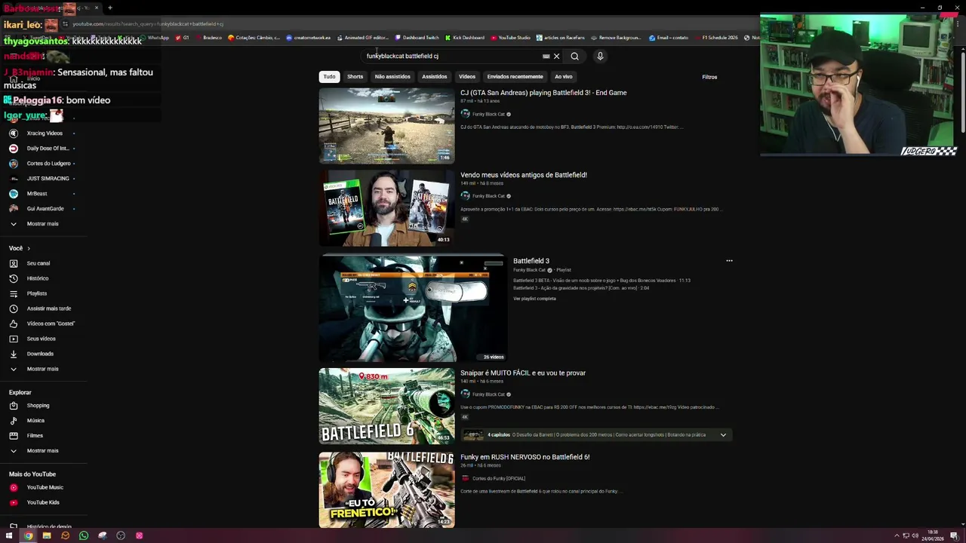Expand Você section Mostrar mais
The image size is (966, 543).
point(42,369)
